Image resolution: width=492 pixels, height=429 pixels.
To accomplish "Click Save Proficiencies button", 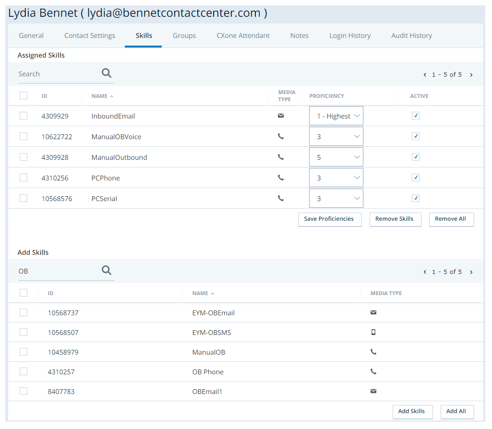I will point(330,219).
